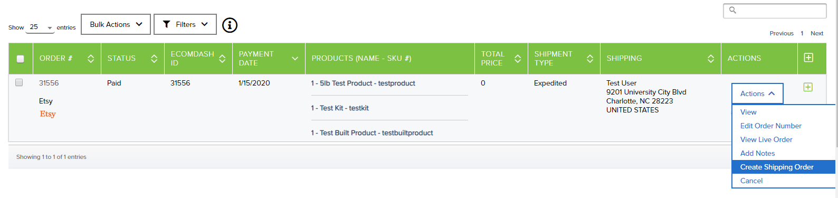Select View Live Order option
This screenshot has width=838, height=198.
click(x=766, y=139)
